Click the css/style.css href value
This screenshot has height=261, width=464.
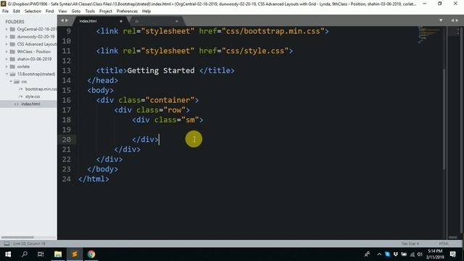(x=255, y=51)
